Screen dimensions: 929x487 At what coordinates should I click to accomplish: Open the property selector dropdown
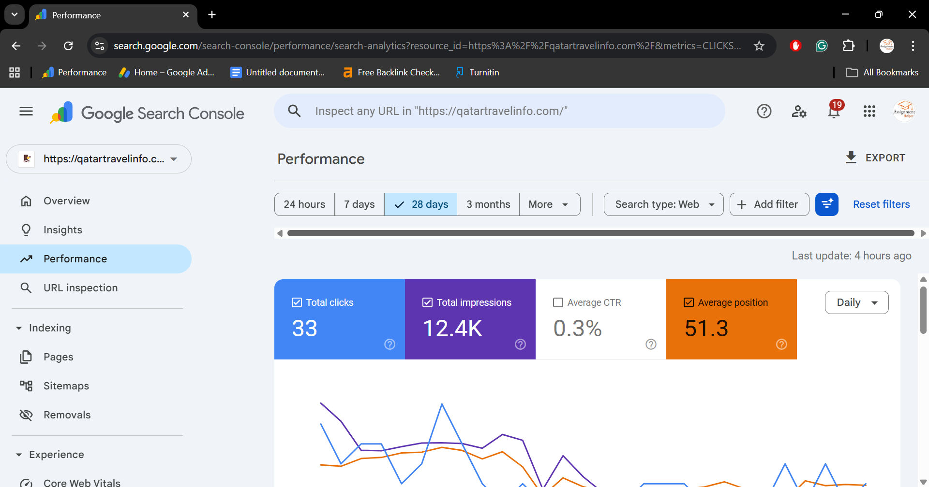pyautogui.click(x=99, y=159)
